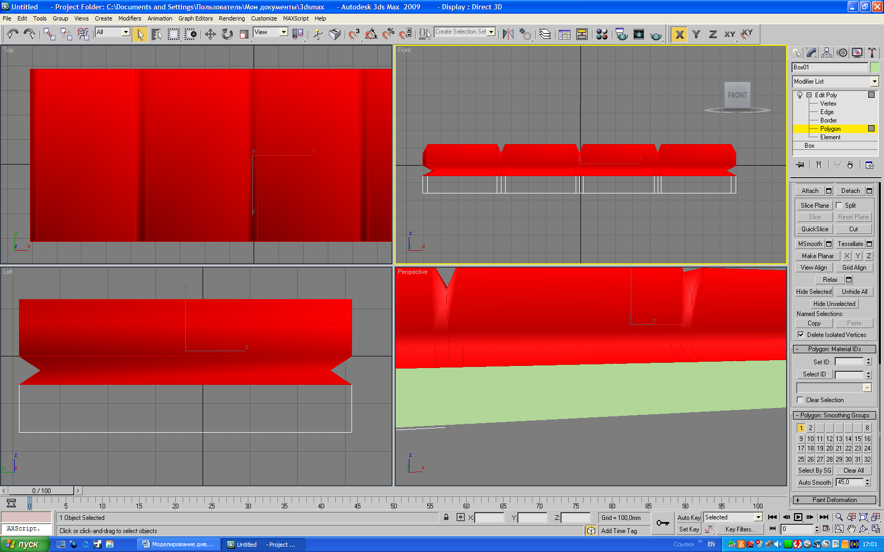
Task: Click the QuickSlice button
Action: tap(815, 229)
